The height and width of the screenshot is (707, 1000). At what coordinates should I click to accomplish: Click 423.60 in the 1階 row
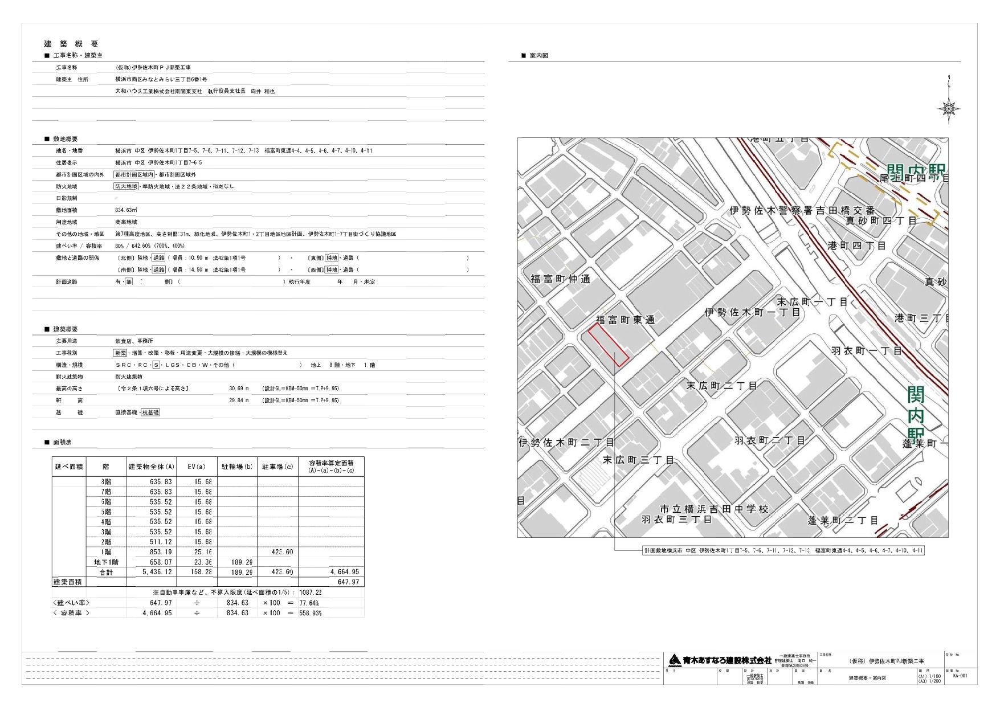click(x=282, y=552)
